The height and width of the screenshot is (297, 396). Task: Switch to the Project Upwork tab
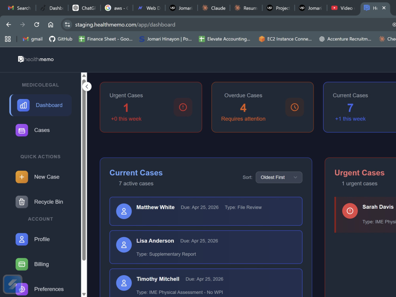pyautogui.click(x=278, y=8)
